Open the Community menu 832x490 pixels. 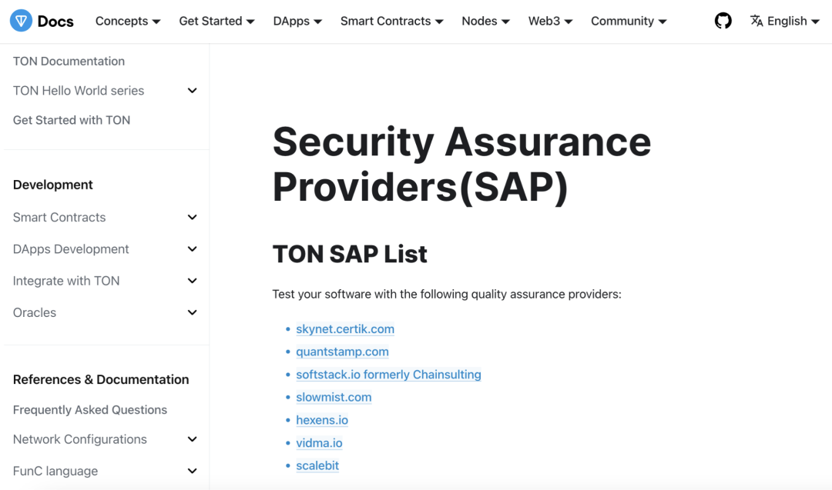pos(628,21)
